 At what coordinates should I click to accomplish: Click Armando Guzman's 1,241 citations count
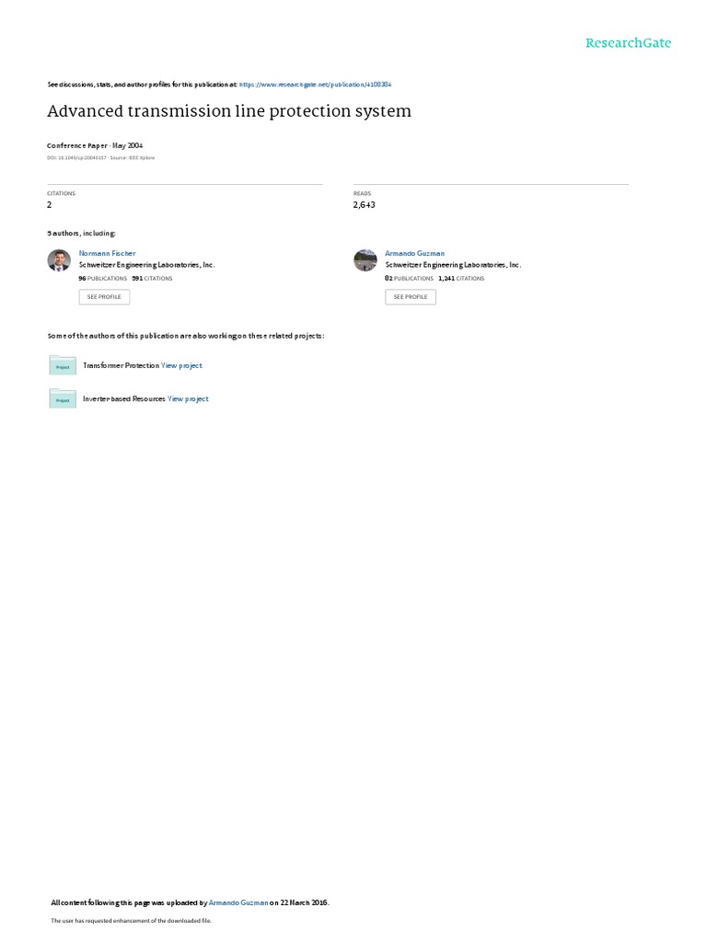pyautogui.click(x=461, y=279)
